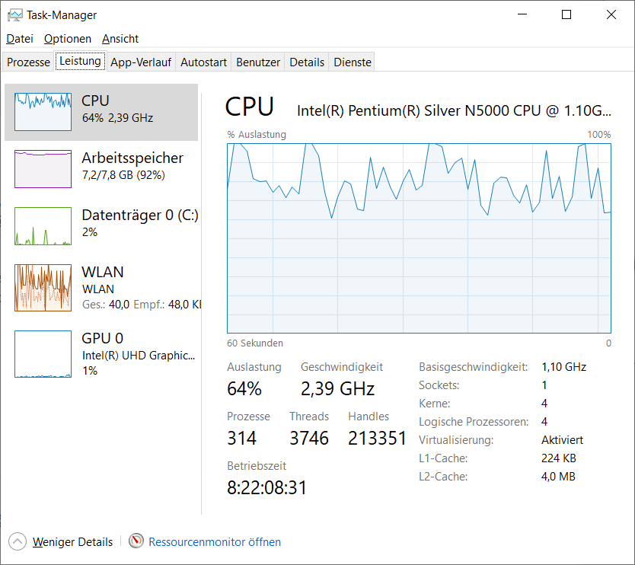Click the Intel Pentium Silver N5000 processor name
Screen dimensions: 635x565
[x=454, y=110]
